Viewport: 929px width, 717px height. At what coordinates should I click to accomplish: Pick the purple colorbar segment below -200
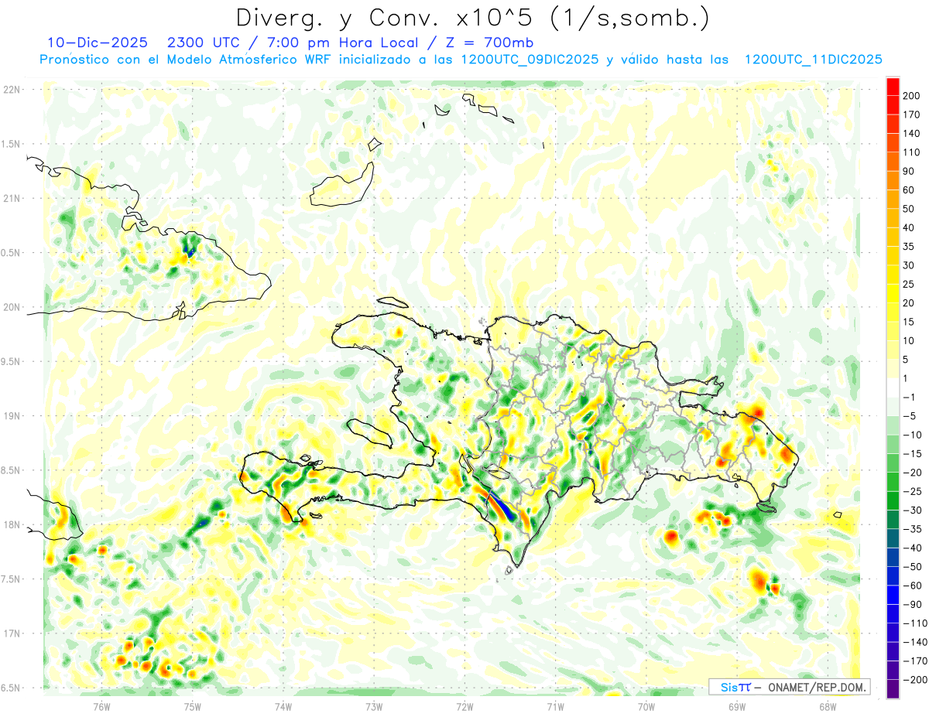(893, 688)
